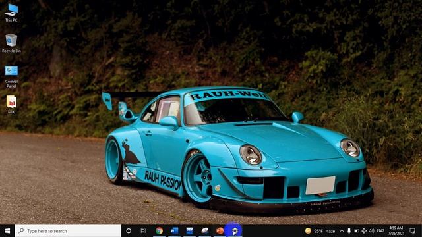Check the battery status icon
The height and width of the screenshot is (237, 422).
tap(357, 231)
